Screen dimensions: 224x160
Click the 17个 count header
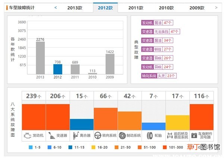point(178,96)
